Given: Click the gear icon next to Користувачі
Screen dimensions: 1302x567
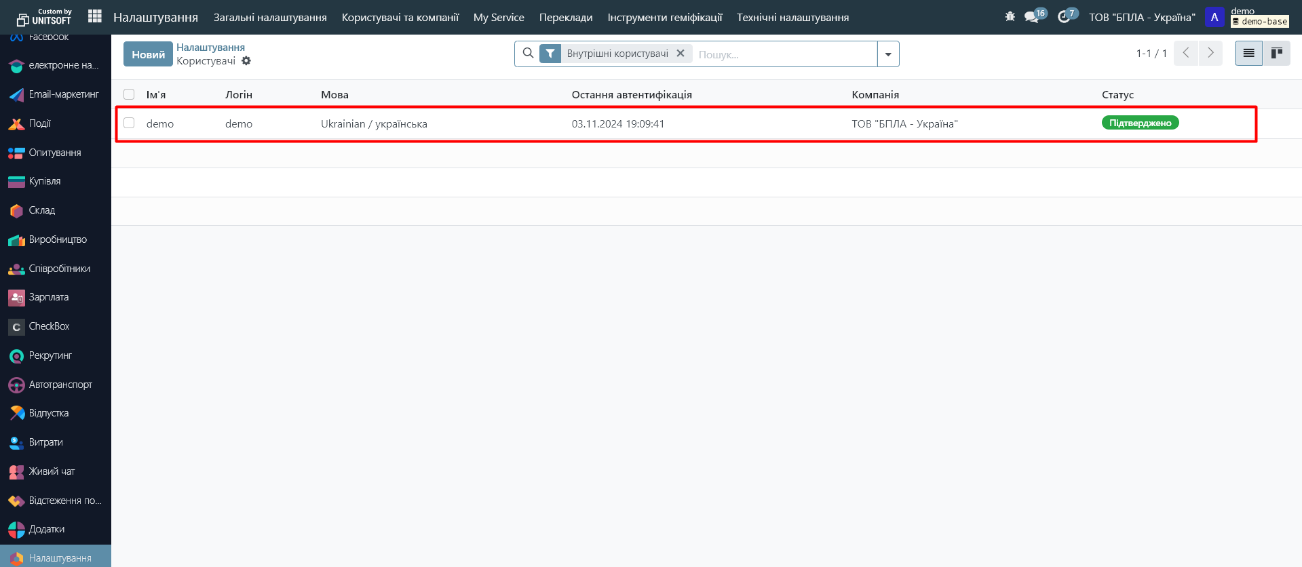Looking at the screenshot, I should (246, 61).
